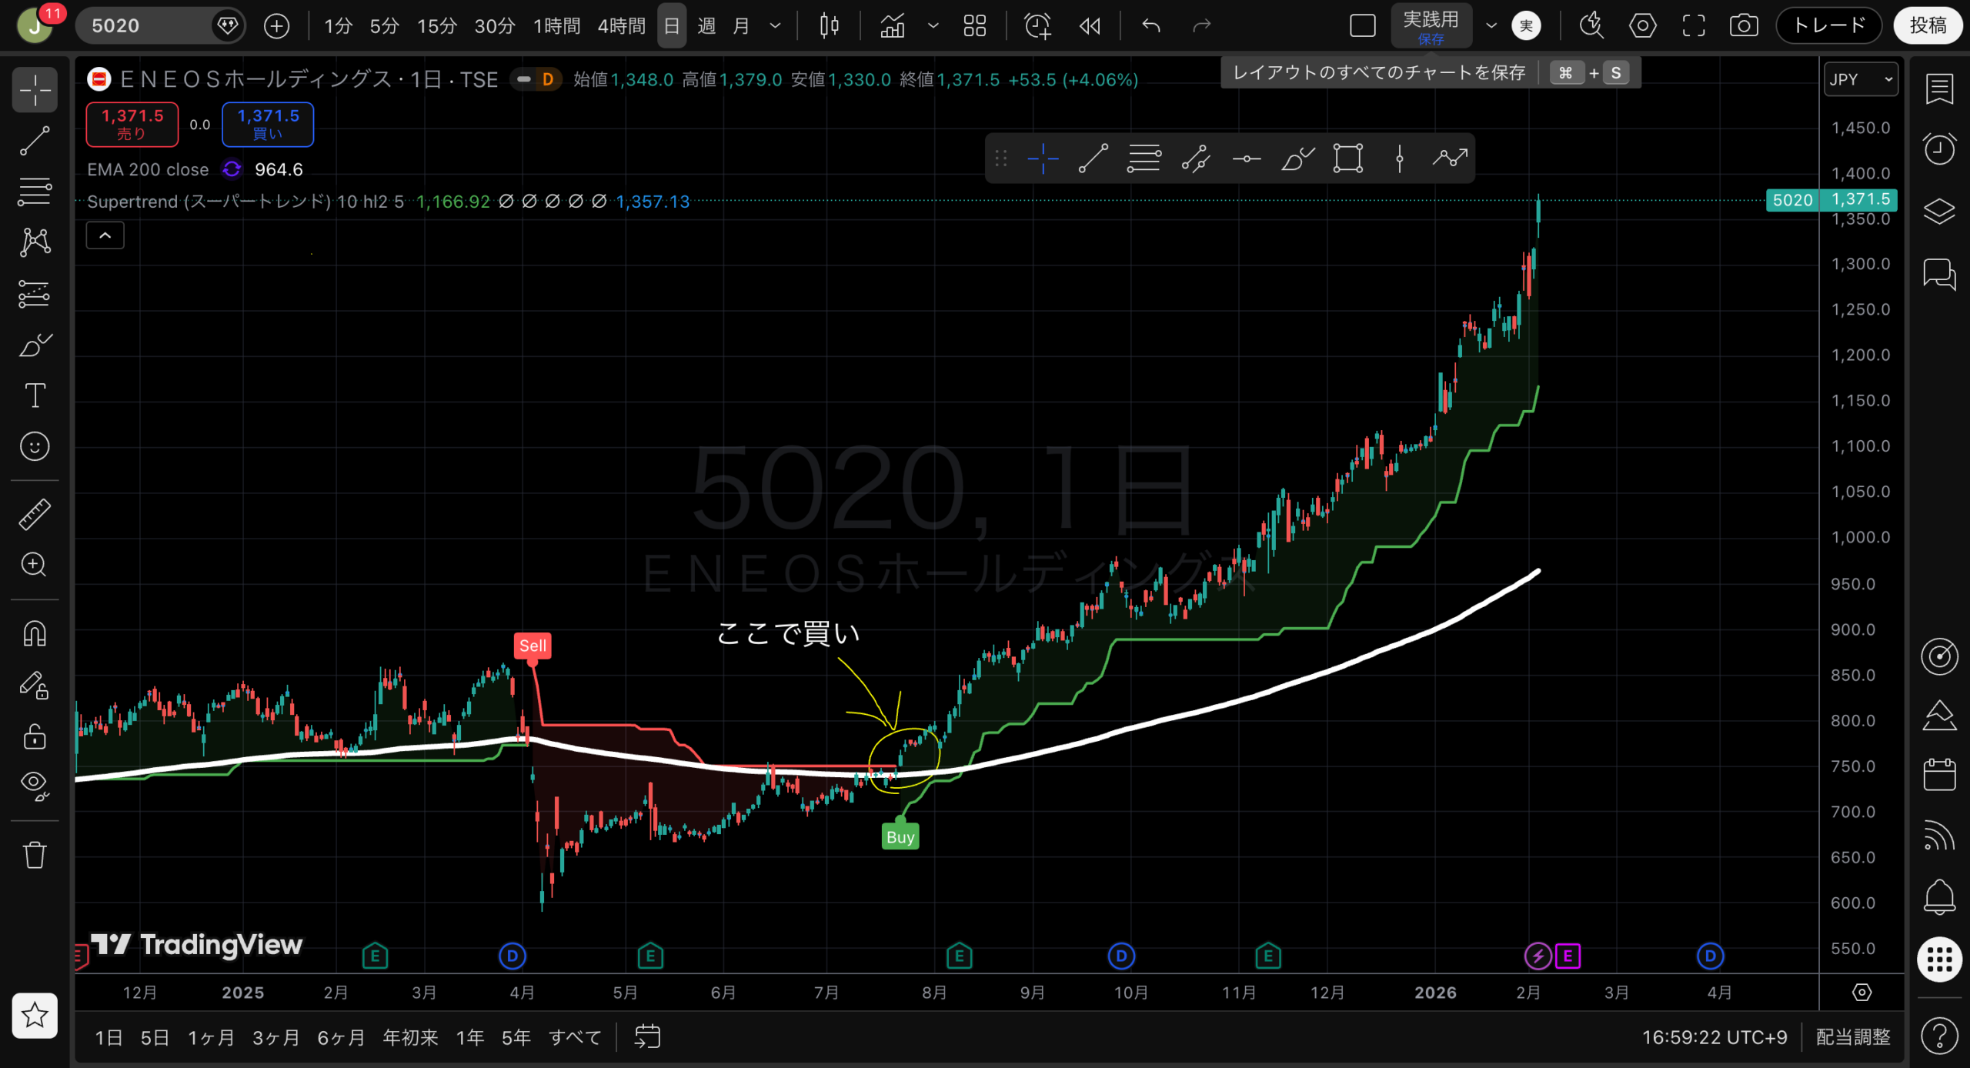Toggle magnet mode for drawings
This screenshot has height=1068, width=1970.
pyautogui.click(x=35, y=633)
